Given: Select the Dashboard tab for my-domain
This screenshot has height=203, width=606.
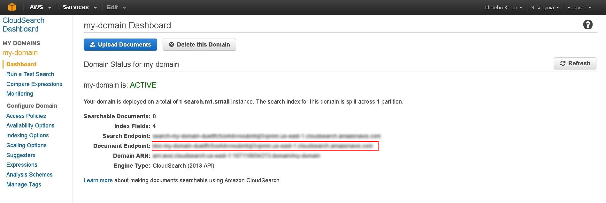Looking at the screenshot, I should [21, 64].
